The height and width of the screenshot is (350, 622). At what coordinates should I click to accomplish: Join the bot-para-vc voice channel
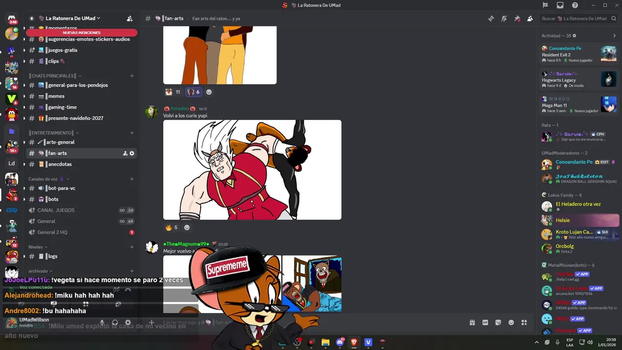(81, 188)
